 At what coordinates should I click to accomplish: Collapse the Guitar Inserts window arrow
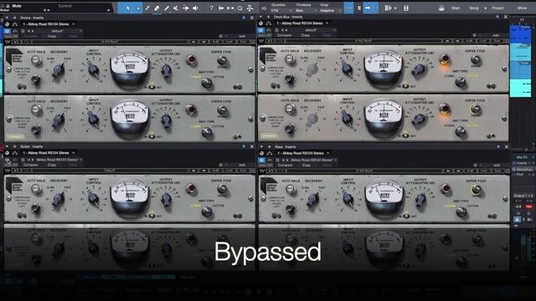point(7,146)
